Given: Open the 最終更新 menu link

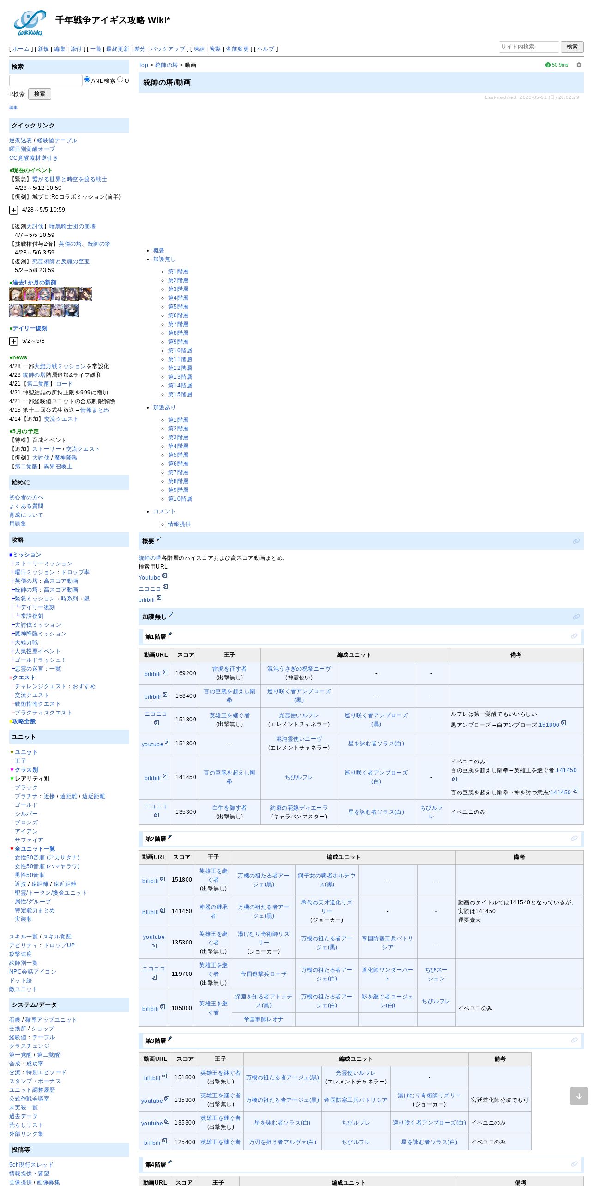Looking at the screenshot, I should pyautogui.click(x=118, y=49).
